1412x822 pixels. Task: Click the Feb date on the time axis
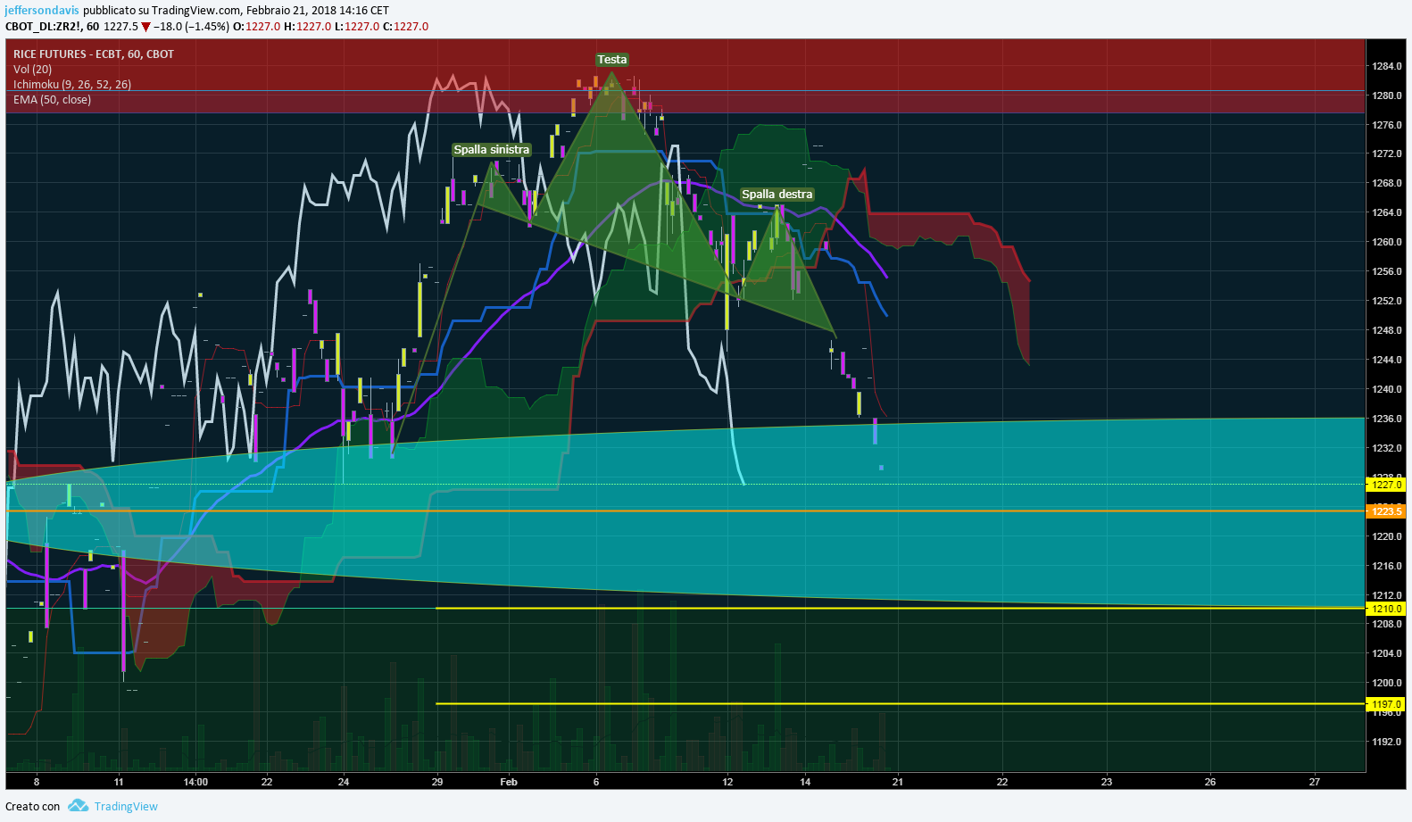509,782
